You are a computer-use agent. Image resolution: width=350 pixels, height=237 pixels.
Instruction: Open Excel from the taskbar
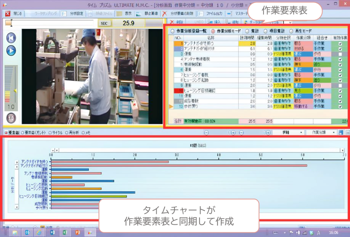click(x=65, y=233)
